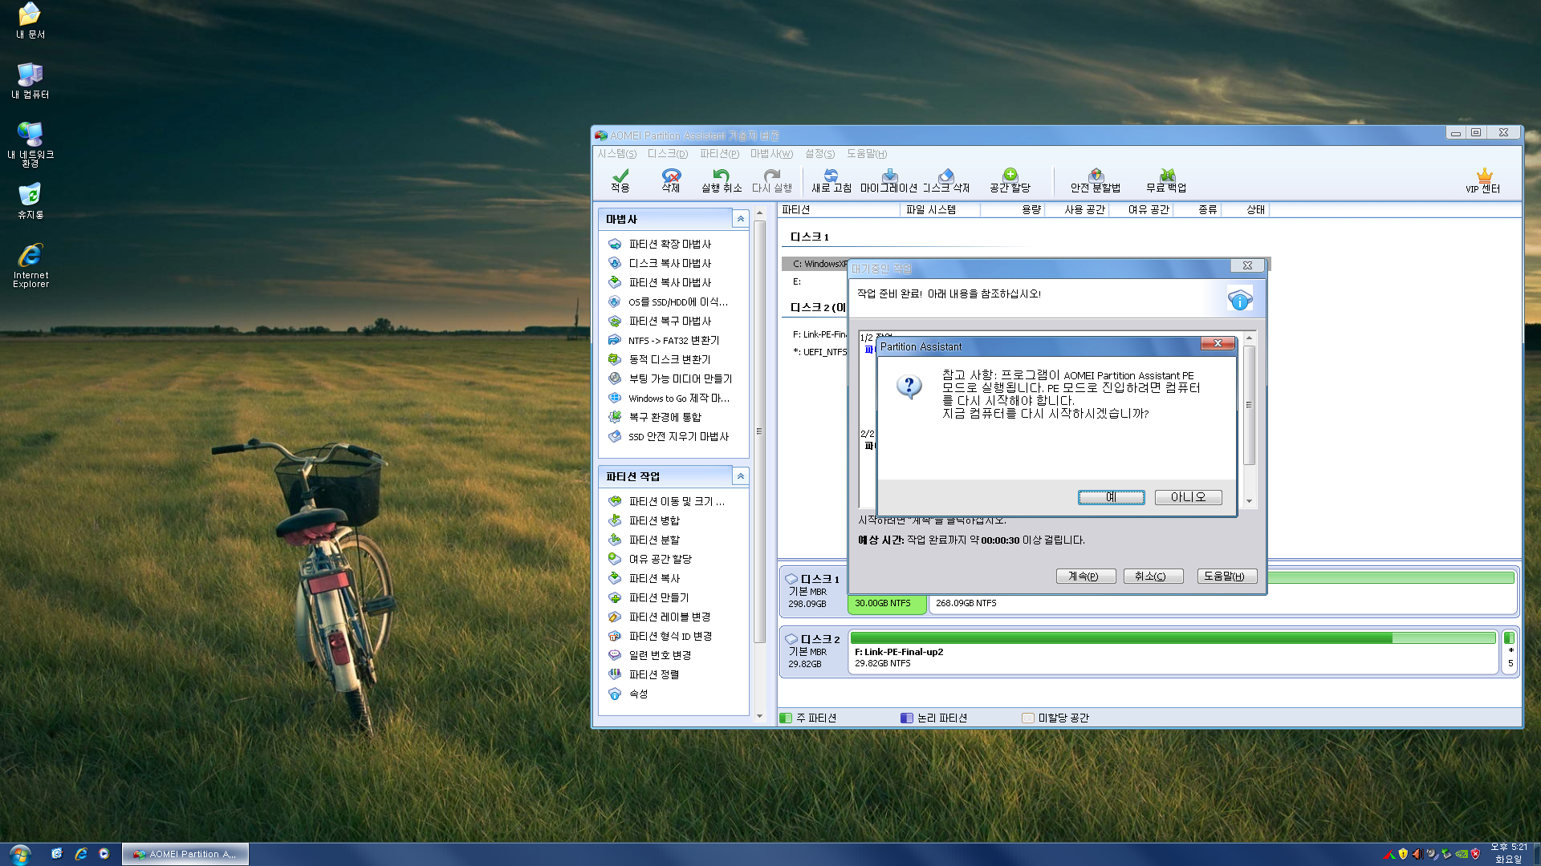Screen dimensions: 1541x866
Task: Launch 디스크 복사 마법사 wizard
Action: [x=669, y=263]
